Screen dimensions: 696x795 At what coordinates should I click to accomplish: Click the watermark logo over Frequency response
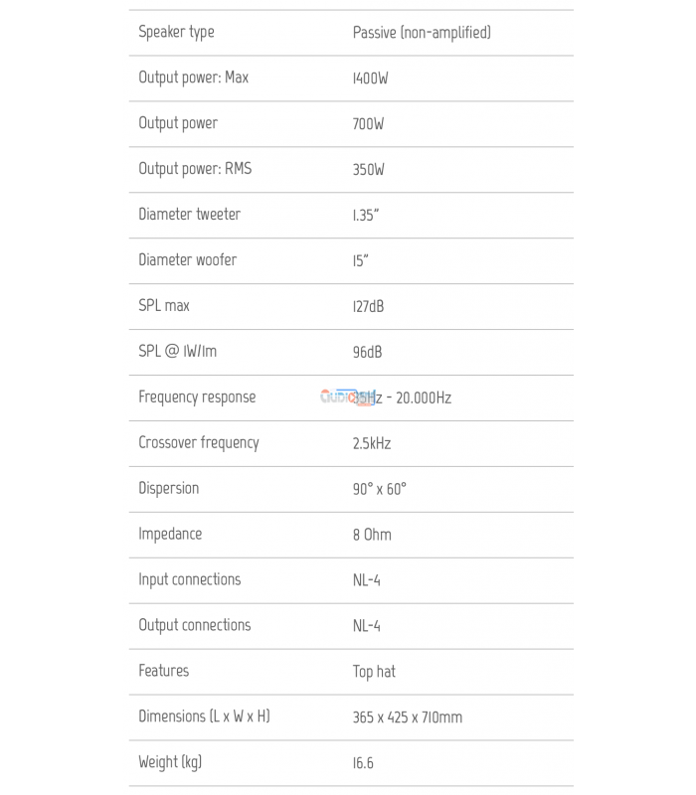348,397
